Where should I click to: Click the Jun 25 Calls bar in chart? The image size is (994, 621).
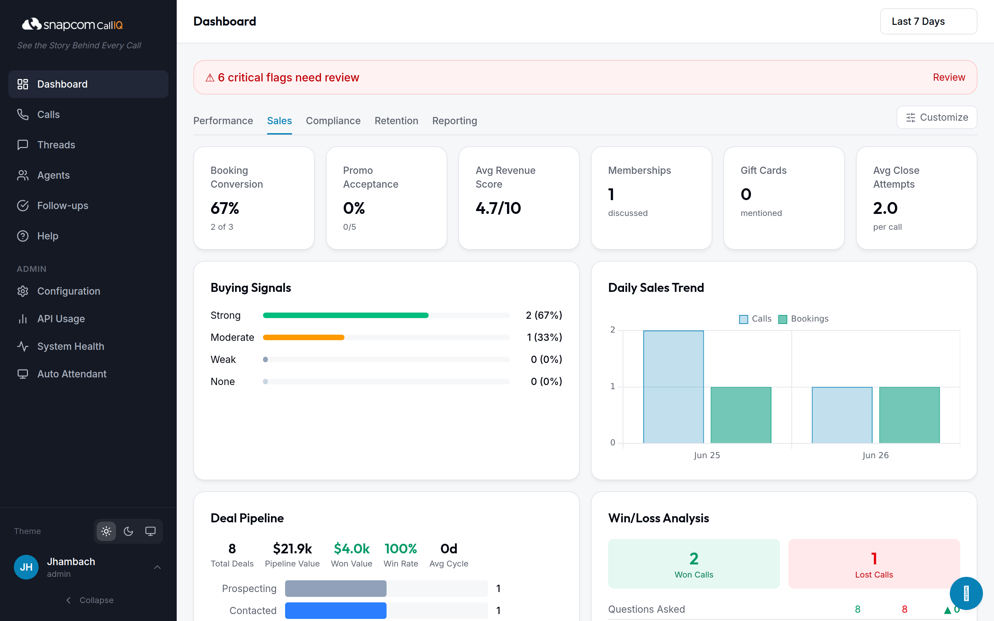point(674,387)
